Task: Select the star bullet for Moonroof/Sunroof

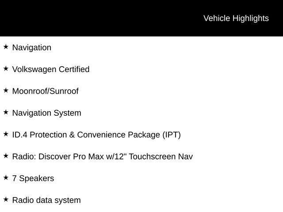Action: [5, 90]
